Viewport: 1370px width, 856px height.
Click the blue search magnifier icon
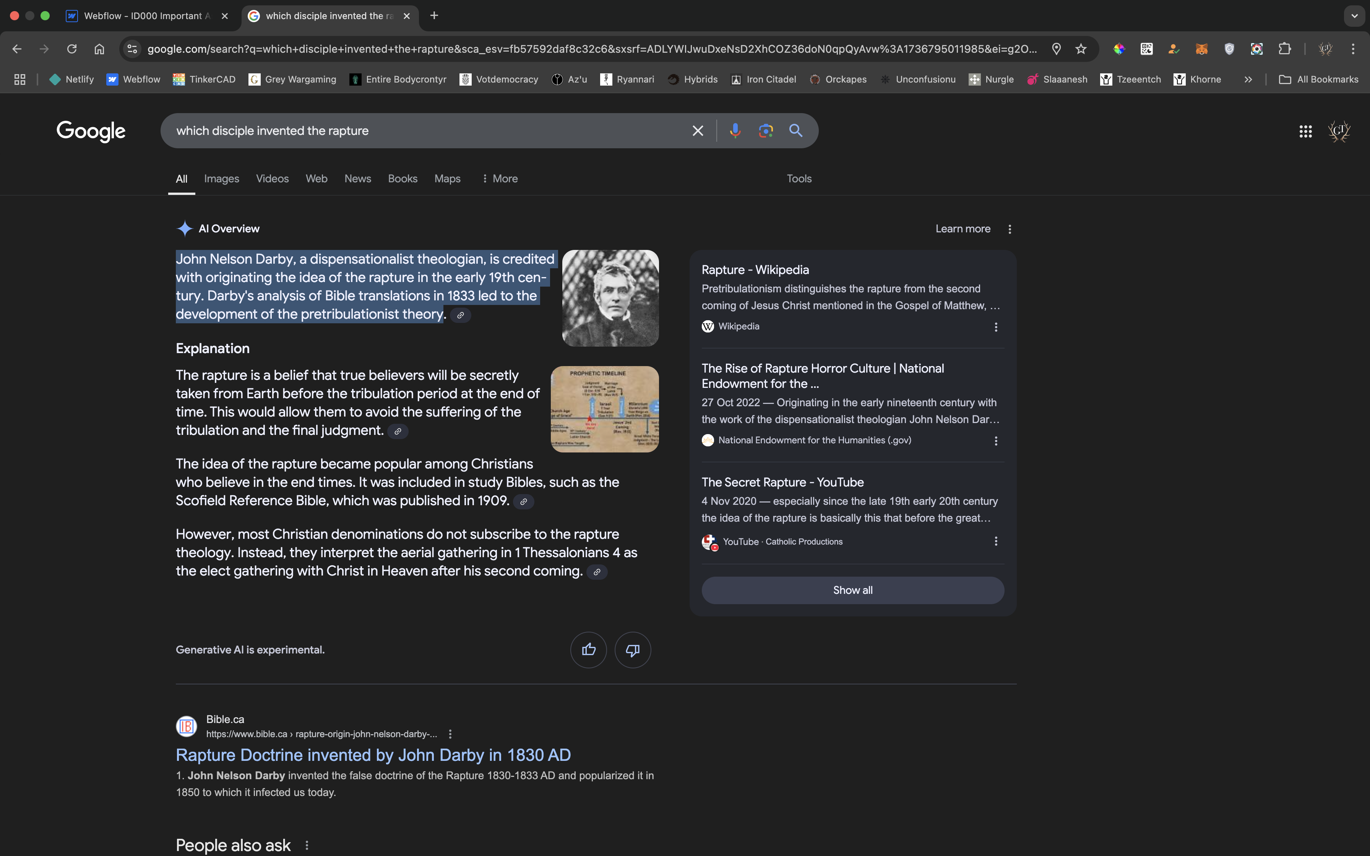[795, 131]
